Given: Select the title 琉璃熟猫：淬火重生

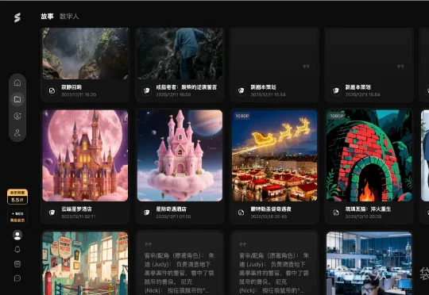Looking at the screenshot, I should (x=368, y=209).
